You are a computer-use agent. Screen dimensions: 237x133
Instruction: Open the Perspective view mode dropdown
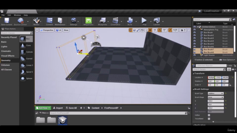(x=47, y=30)
